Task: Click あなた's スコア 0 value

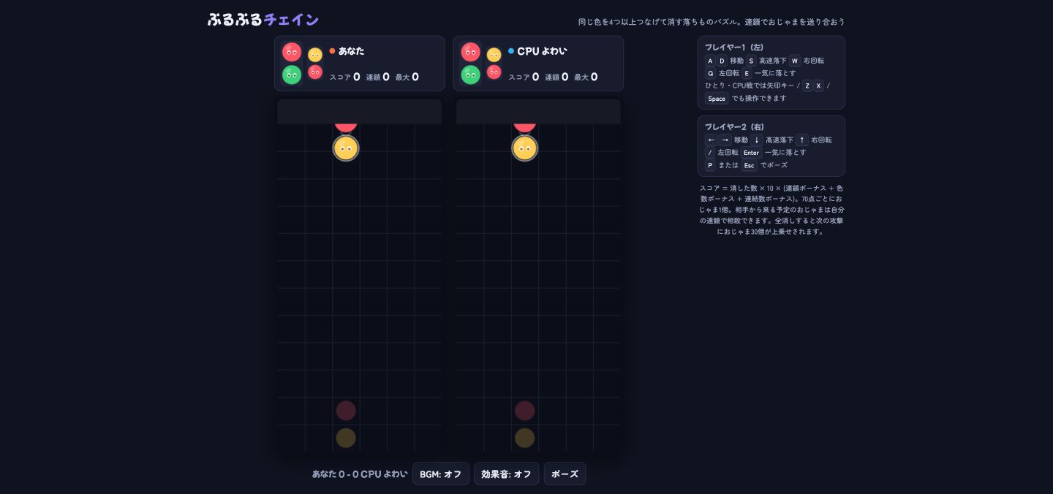Action: 356,77
